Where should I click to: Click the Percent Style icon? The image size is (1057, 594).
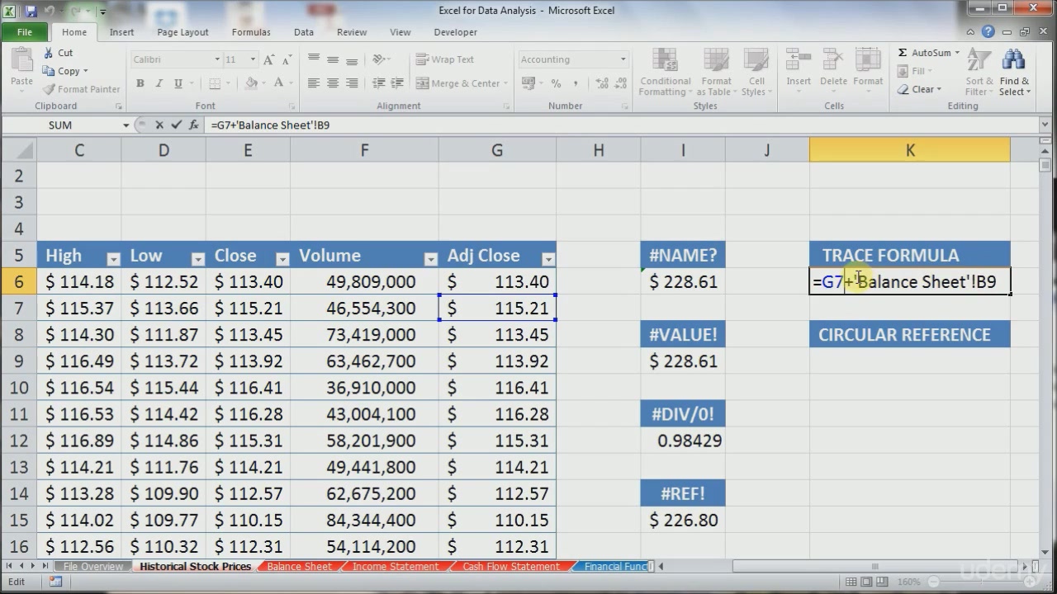pos(556,83)
